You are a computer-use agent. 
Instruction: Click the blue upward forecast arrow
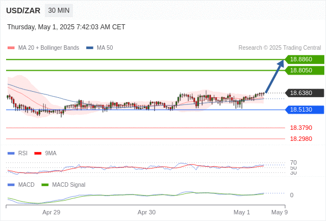tap(275, 76)
